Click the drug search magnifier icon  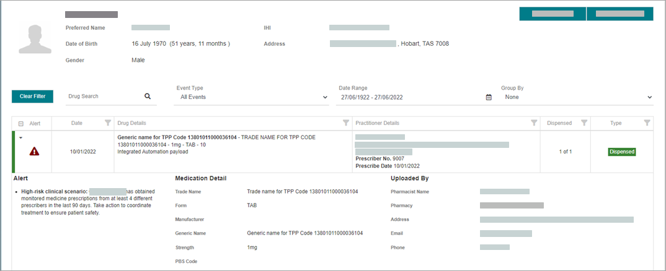(148, 97)
